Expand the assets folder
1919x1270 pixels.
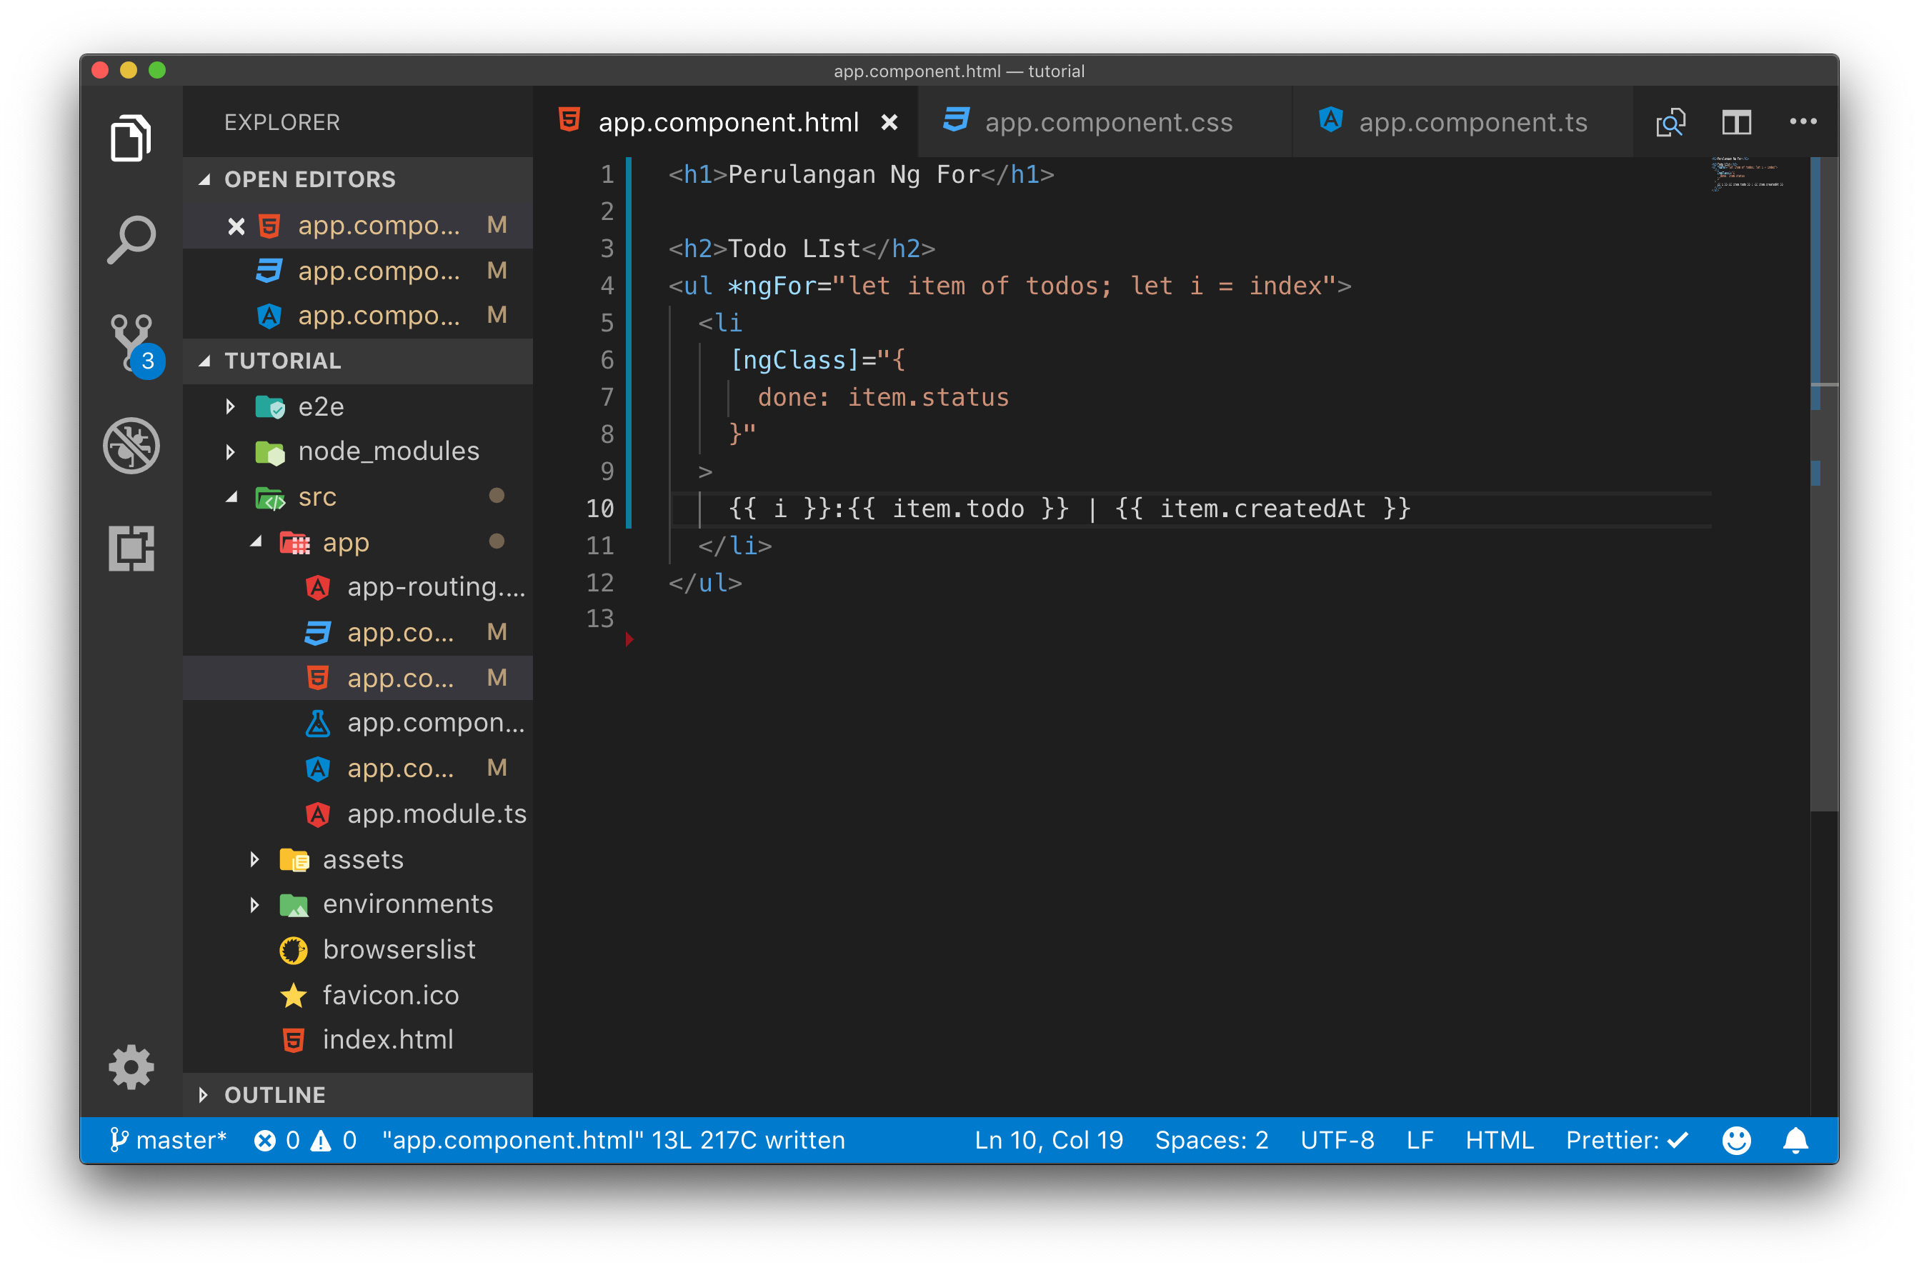pos(358,859)
